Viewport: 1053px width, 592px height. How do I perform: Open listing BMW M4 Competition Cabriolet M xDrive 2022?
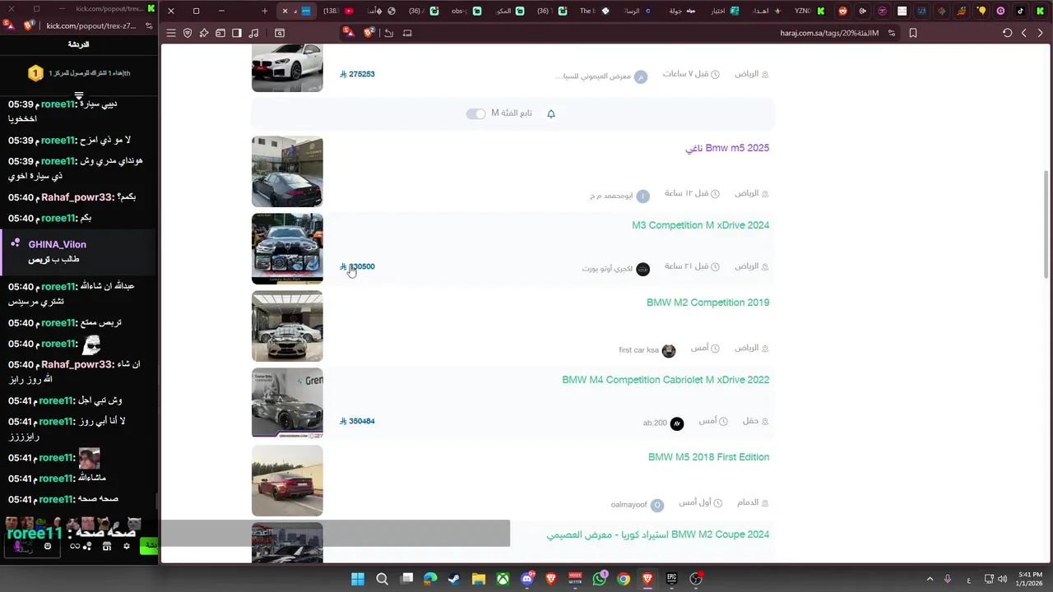click(x=666, y=380)
